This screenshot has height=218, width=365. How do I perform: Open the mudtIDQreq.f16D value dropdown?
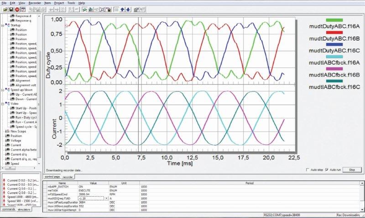tap(107, 198)
